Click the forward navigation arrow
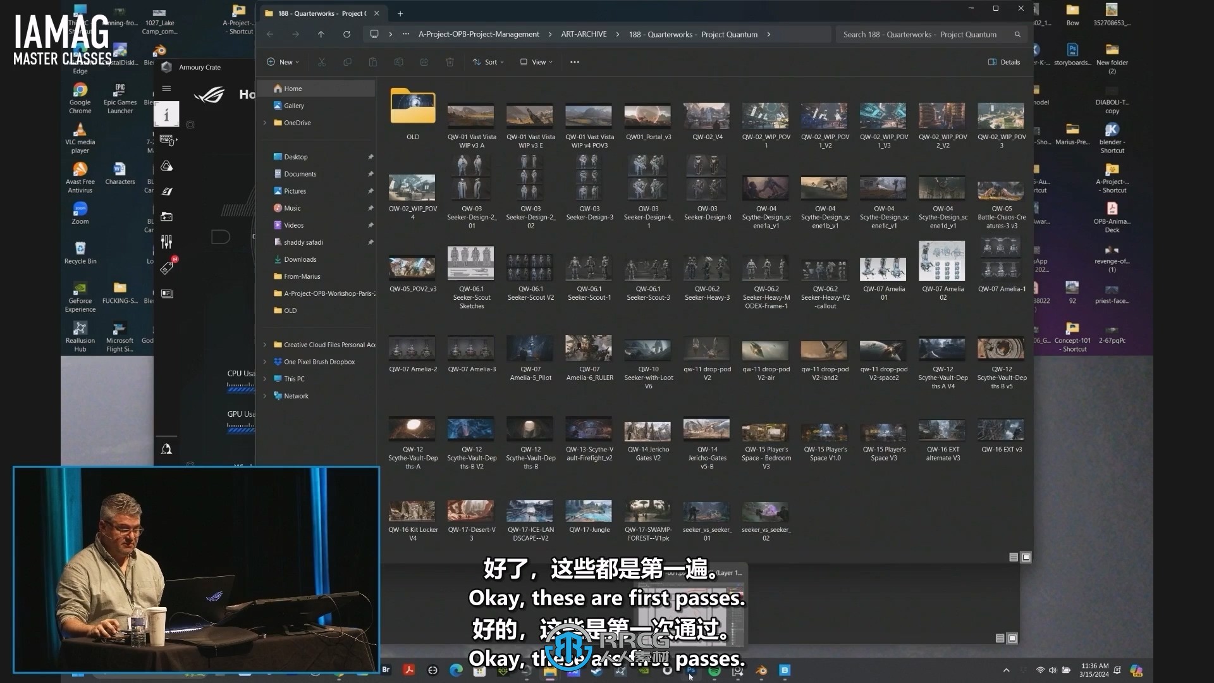1214x683 pixels. pyautogui.click(x=295, y=34)
